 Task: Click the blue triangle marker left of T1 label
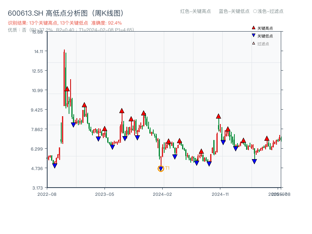pos(160,168)
